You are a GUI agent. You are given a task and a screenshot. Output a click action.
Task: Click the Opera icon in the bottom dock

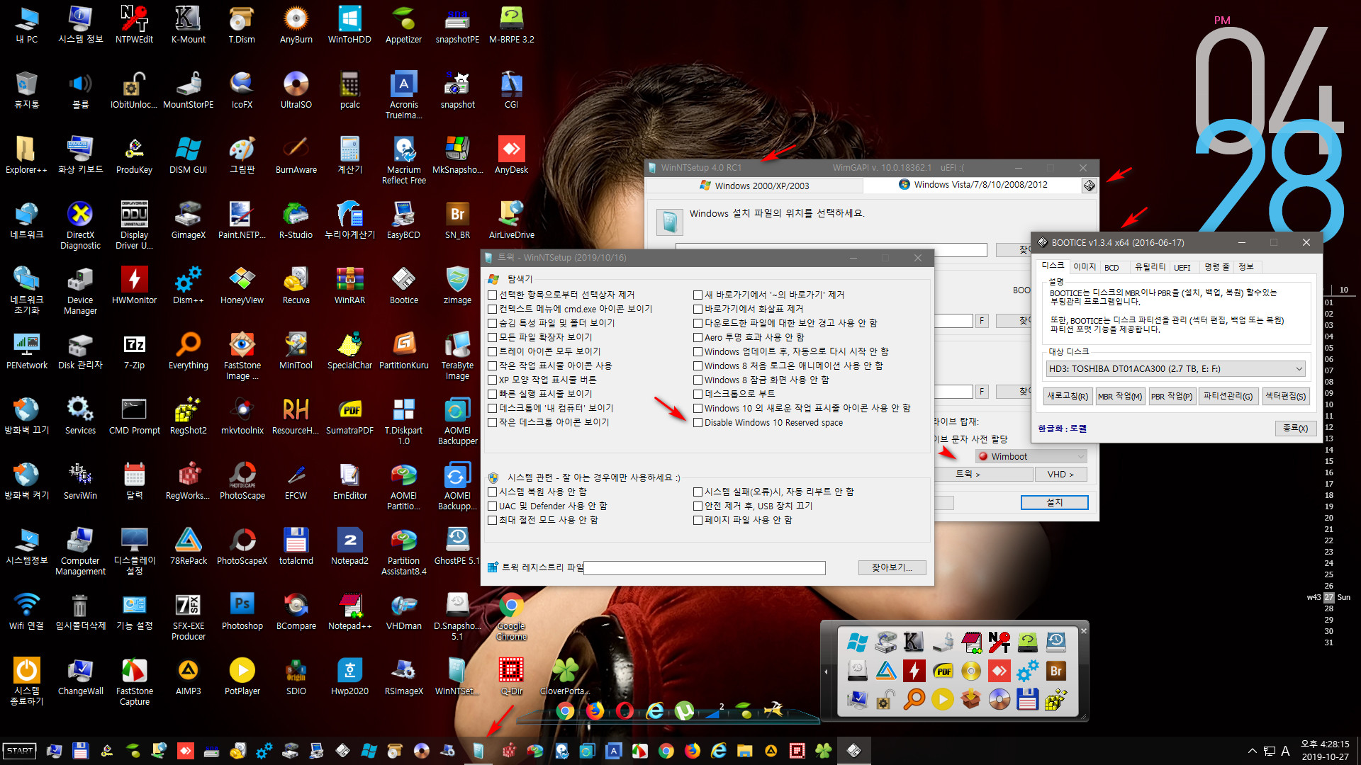point(625,710)
